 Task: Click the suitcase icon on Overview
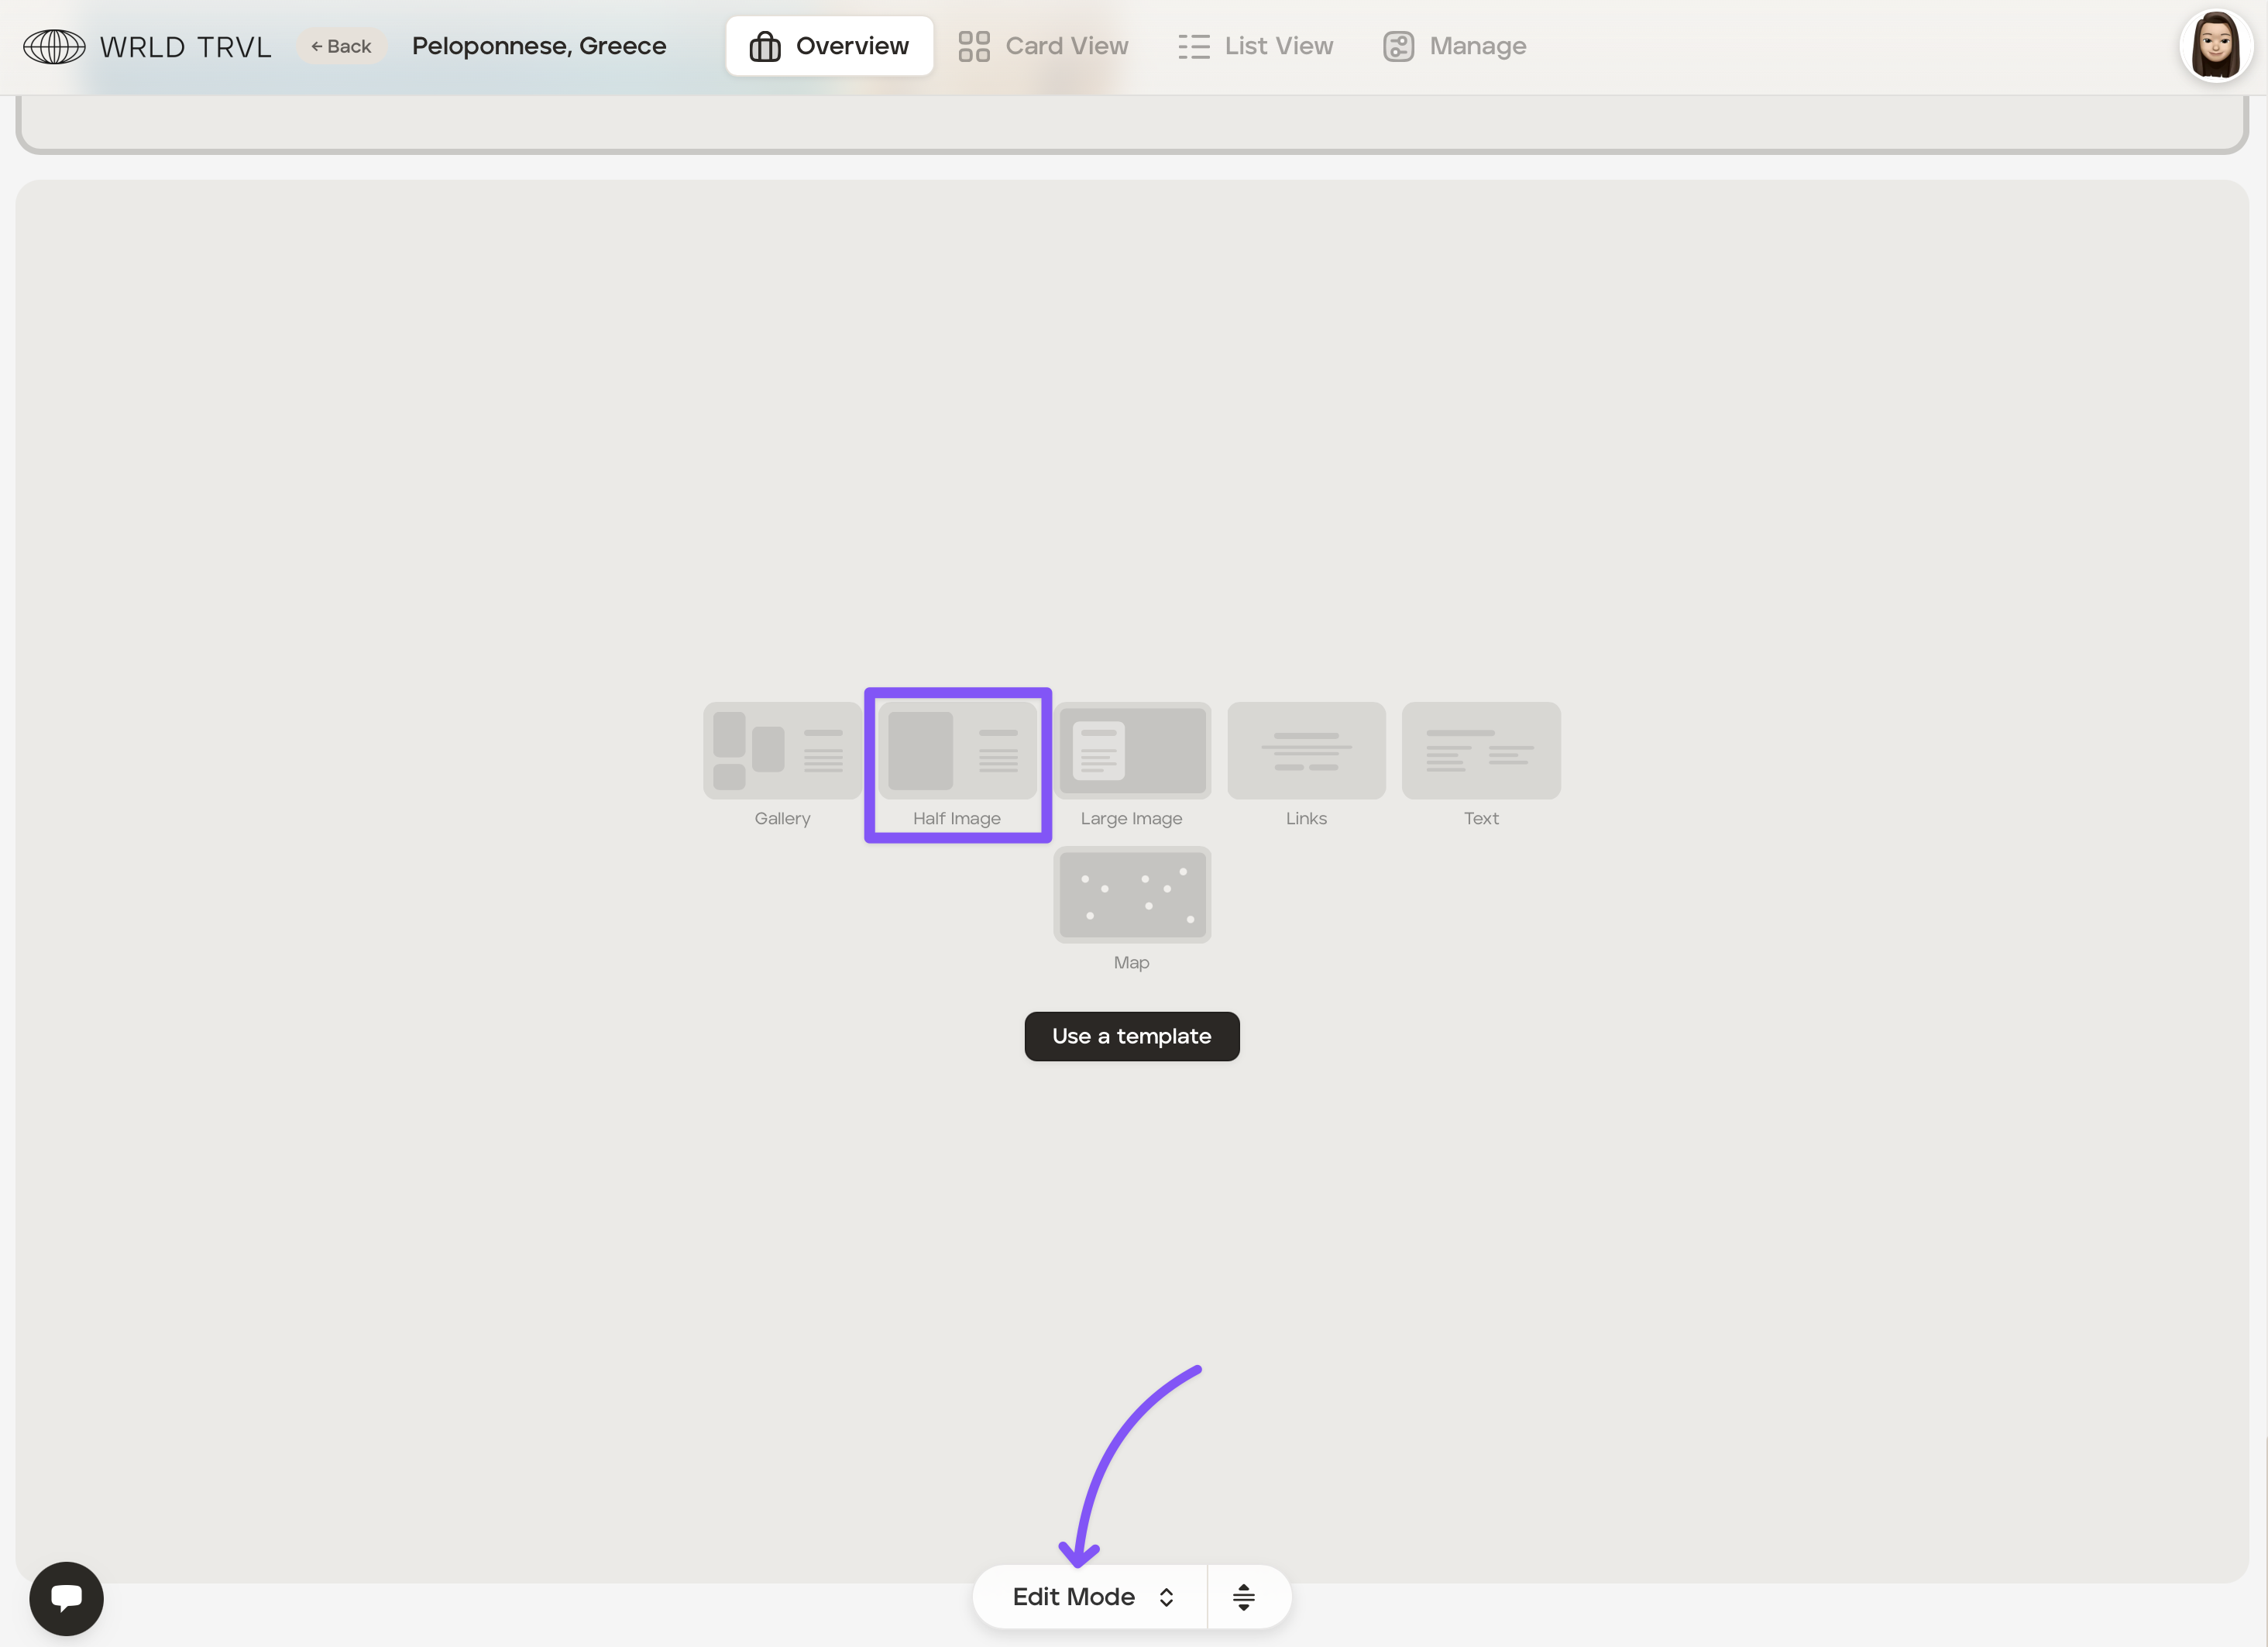pos(765,46)
